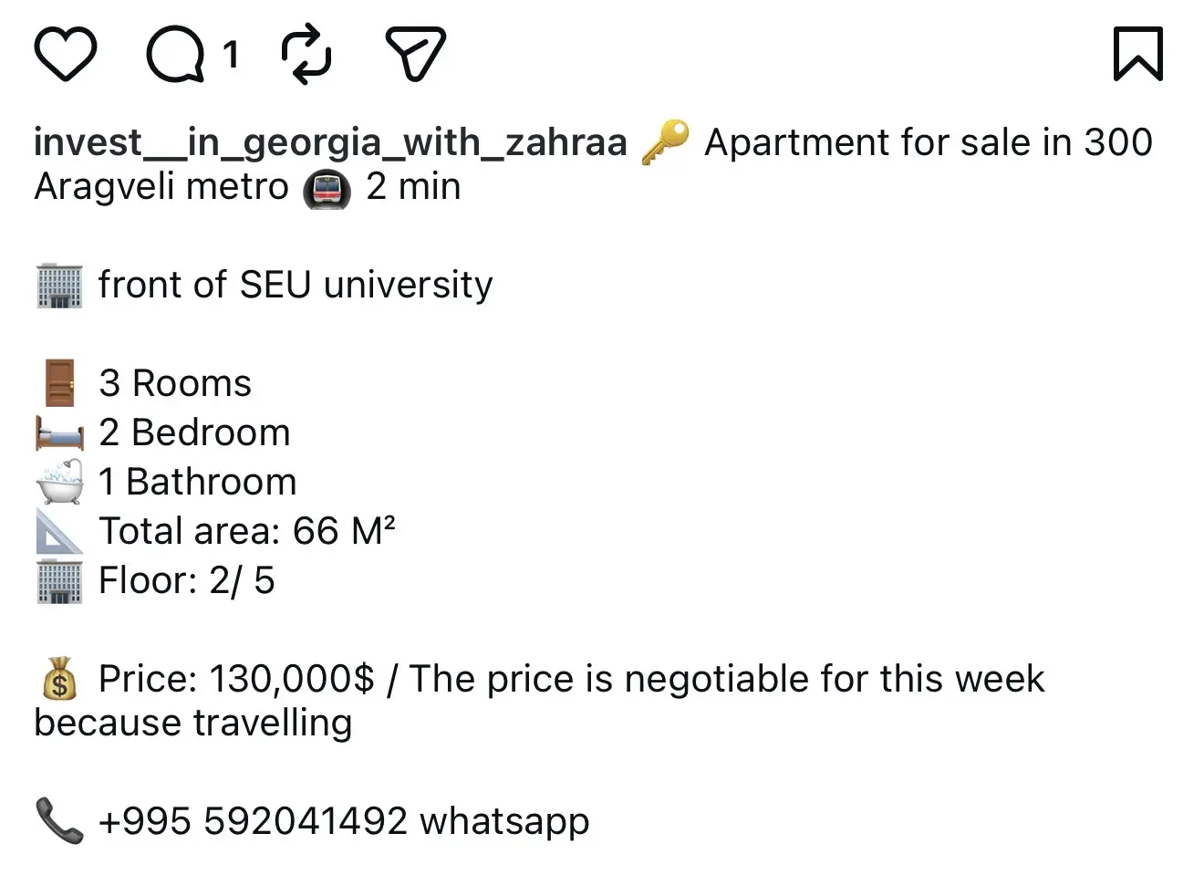This screenshot has height=896, width=1204.
Task: Save the post with bookmark icon
Action: coord(1137,54)
